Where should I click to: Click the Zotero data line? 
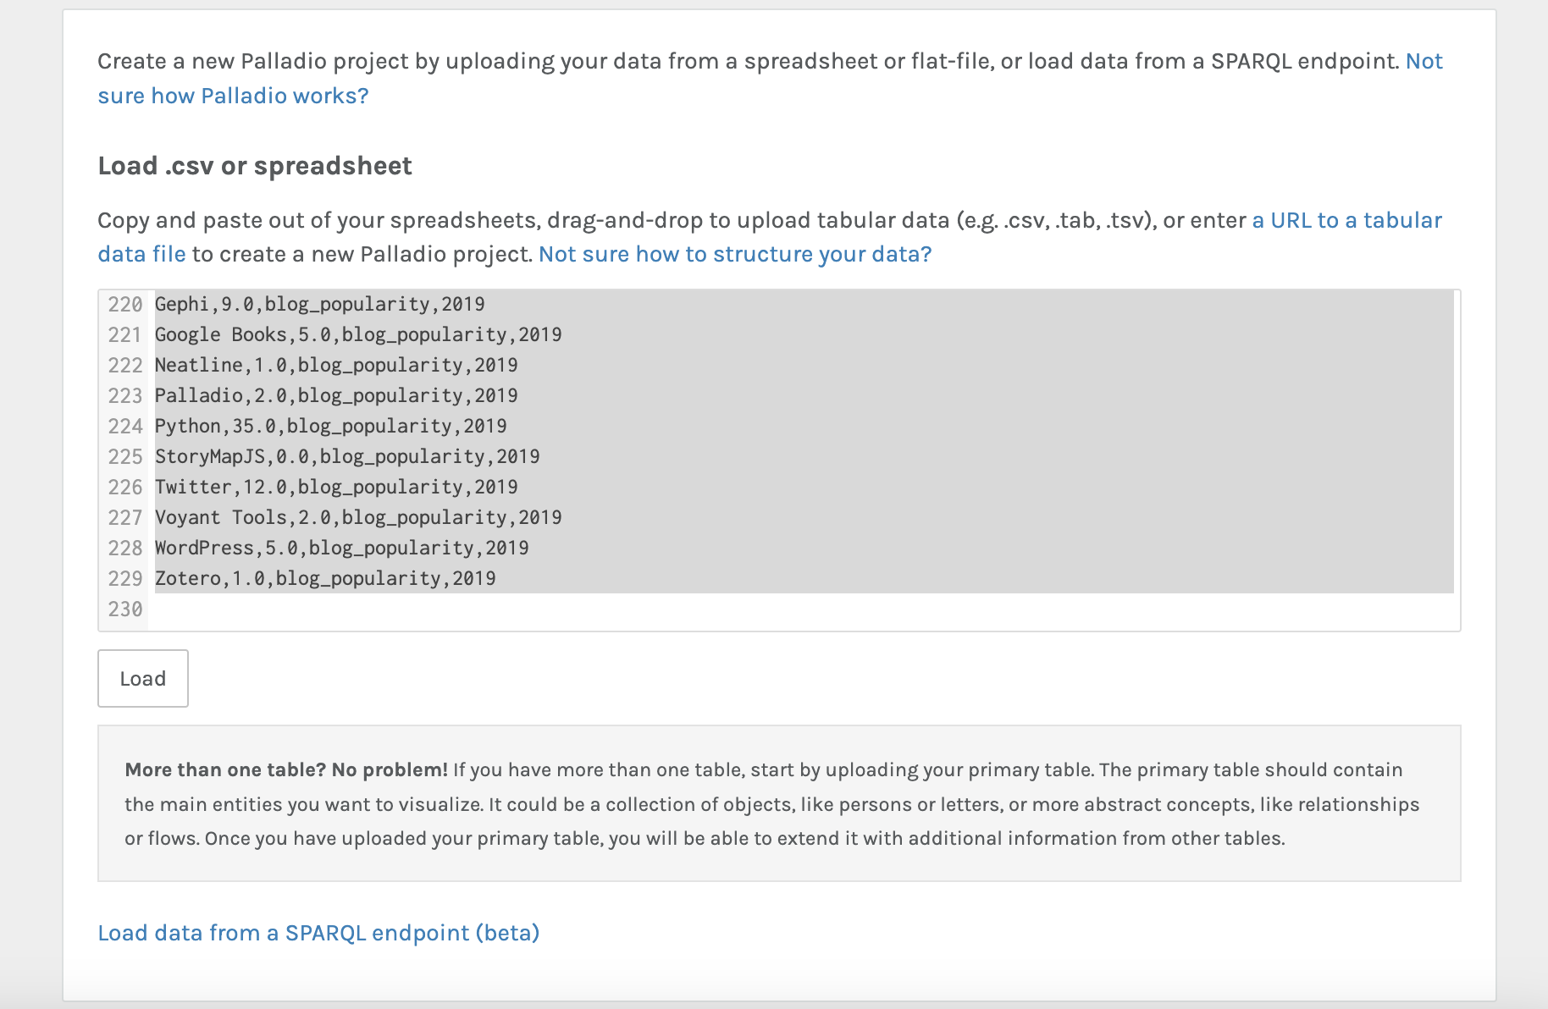coord(324,579)
